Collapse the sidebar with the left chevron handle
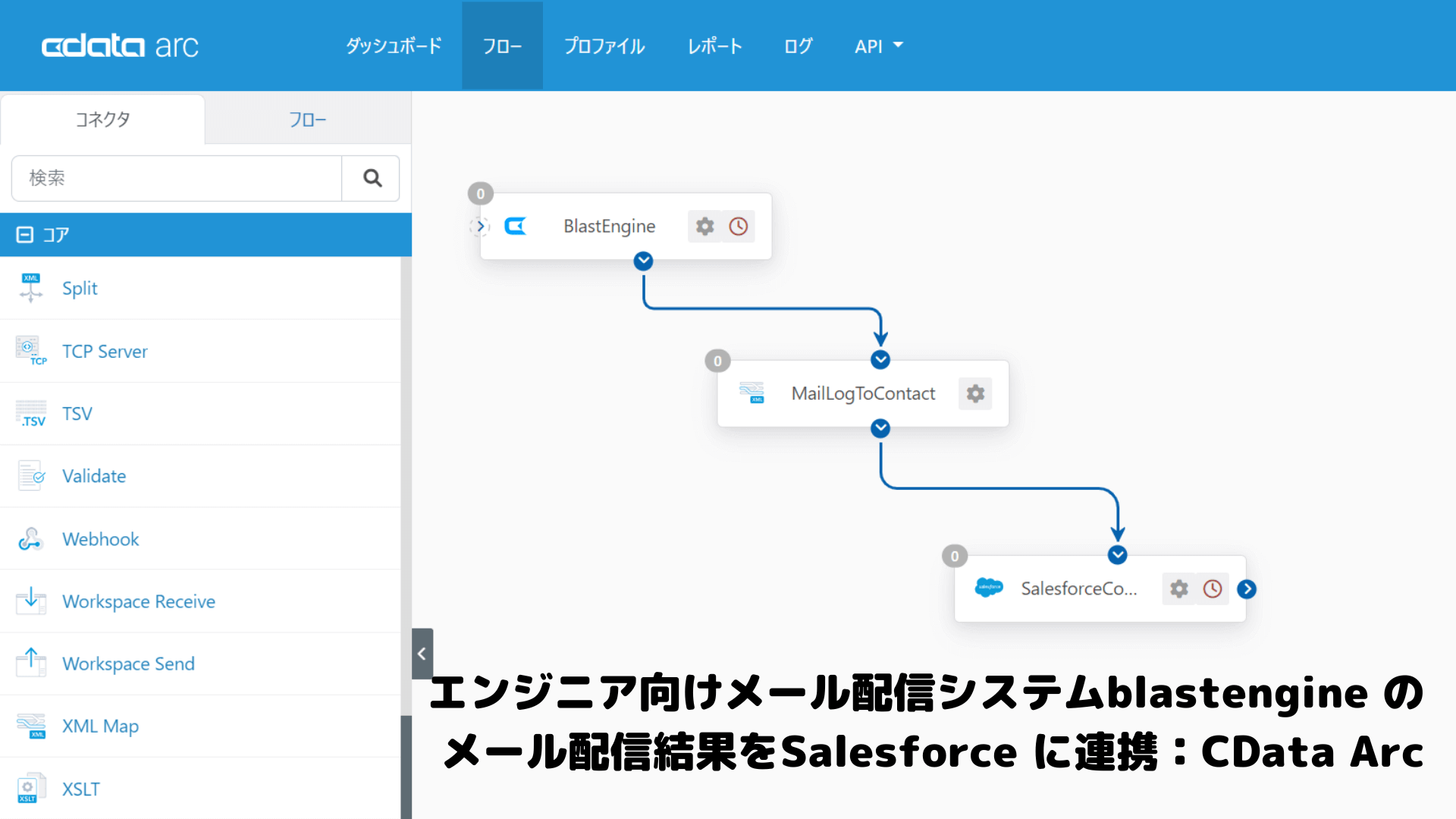The width and height of the screenshot is (1456, 819). [422, 654]
